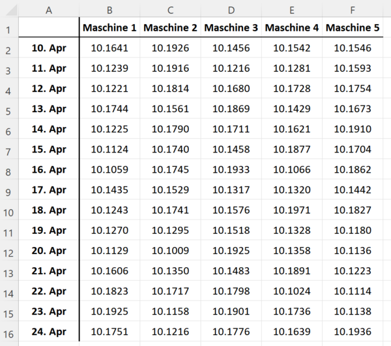Click cell with value 10.1606
391x346 pixels.
[109, 270]
